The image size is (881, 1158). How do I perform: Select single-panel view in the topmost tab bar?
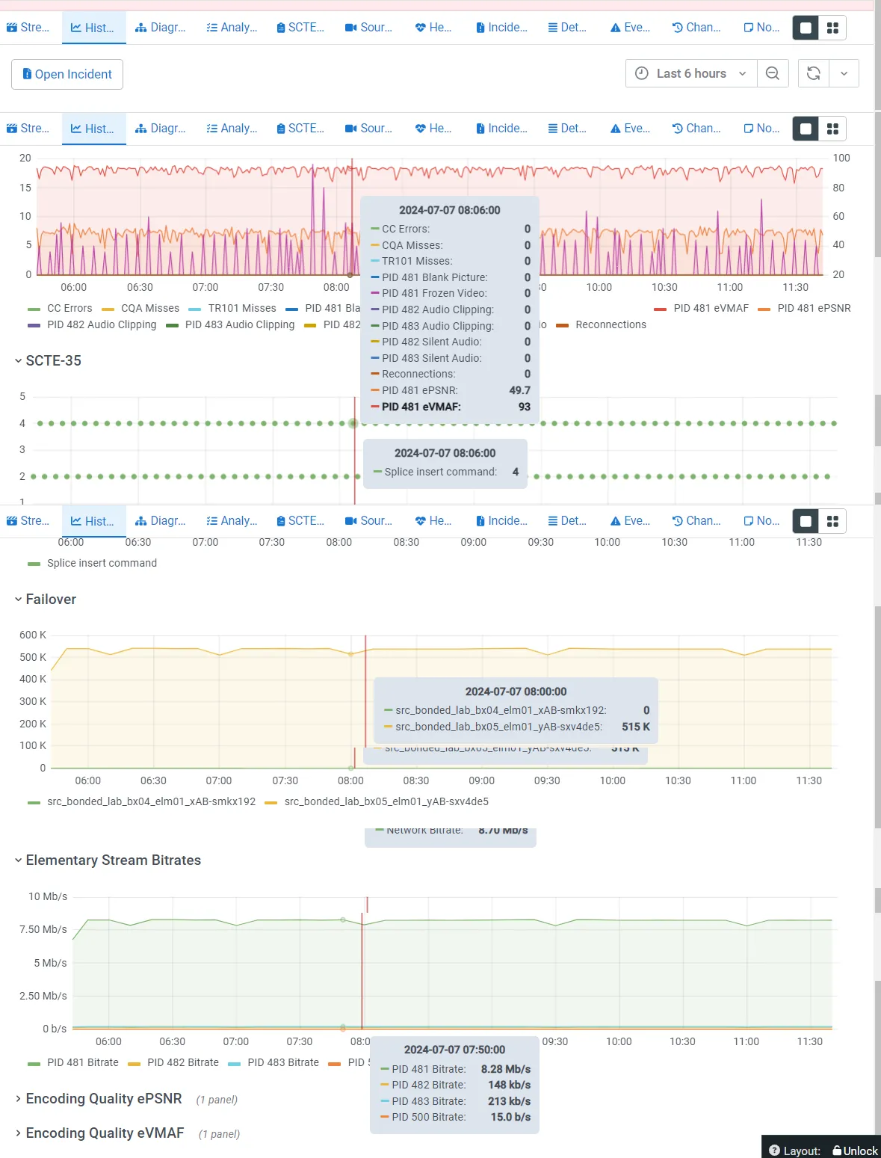(806, 28)
